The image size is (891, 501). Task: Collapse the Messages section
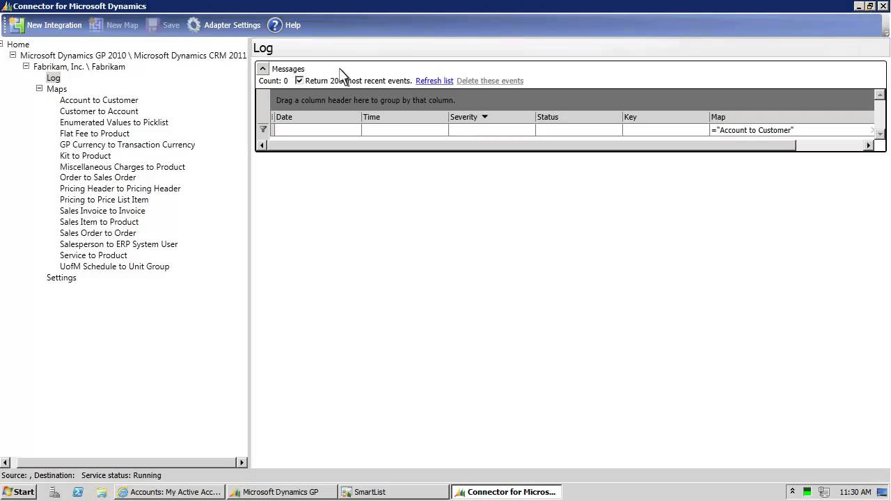pyautogui.click(x=262, y=69)
